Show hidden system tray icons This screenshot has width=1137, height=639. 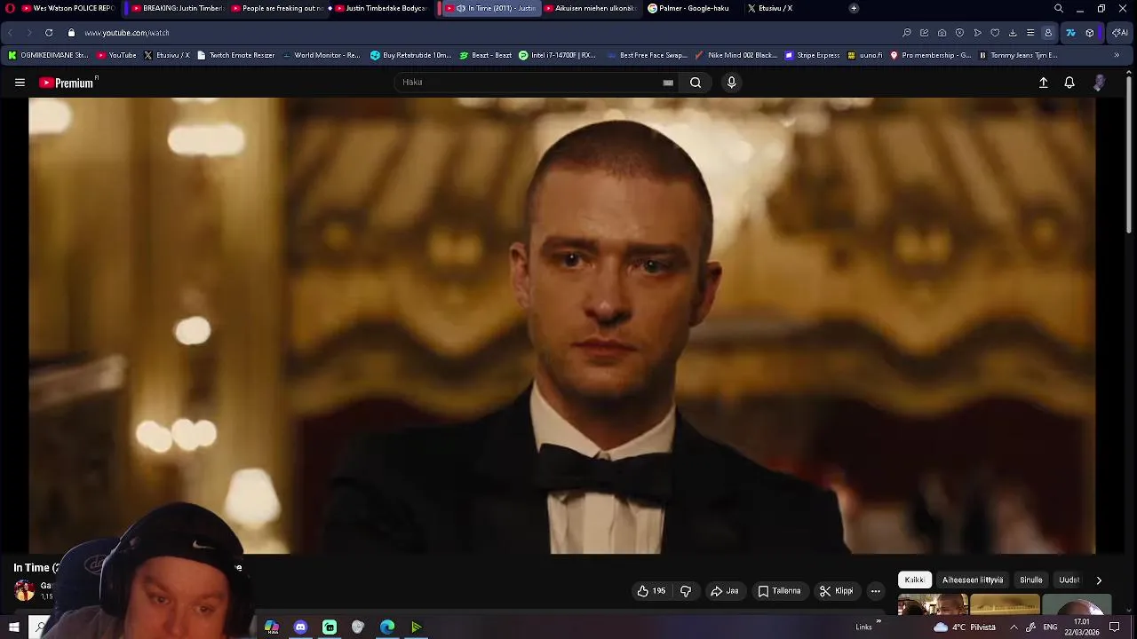click(1014, 627)
